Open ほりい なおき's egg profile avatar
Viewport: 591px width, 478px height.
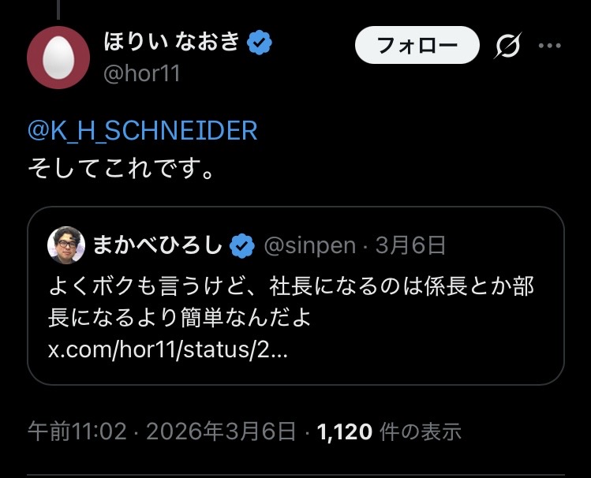58,58
